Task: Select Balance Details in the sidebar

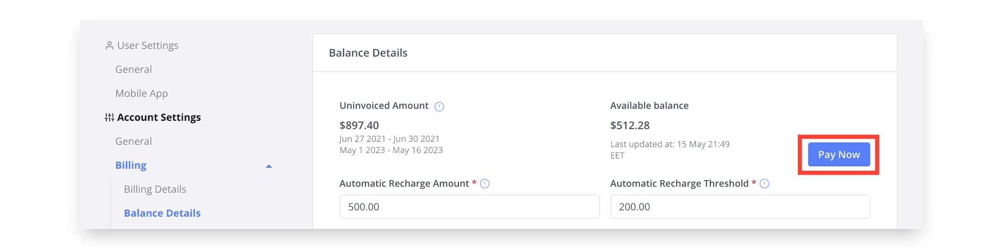Action: [162, 213]
